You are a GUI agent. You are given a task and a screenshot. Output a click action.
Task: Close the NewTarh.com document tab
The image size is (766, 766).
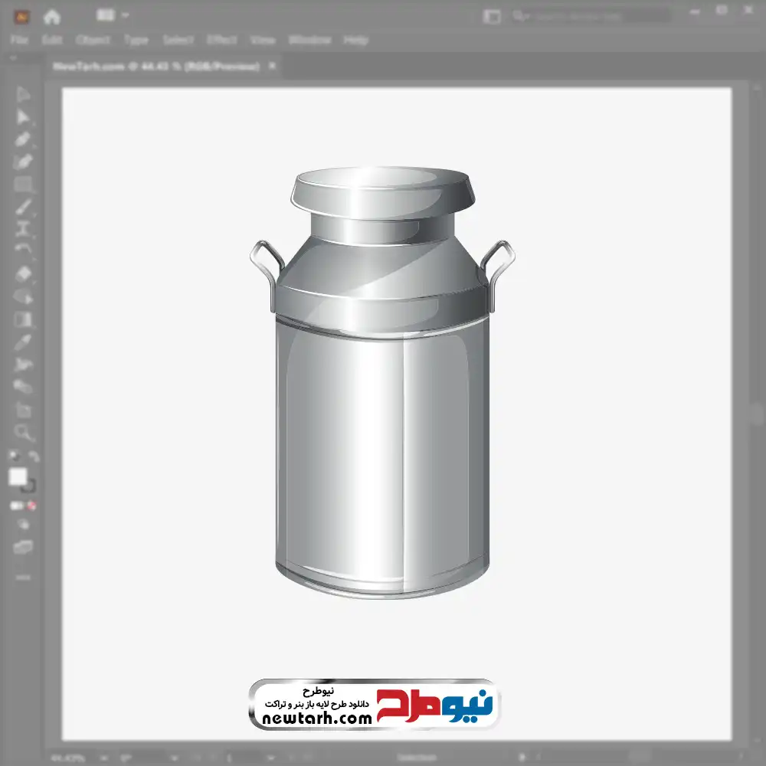point(271,67)
